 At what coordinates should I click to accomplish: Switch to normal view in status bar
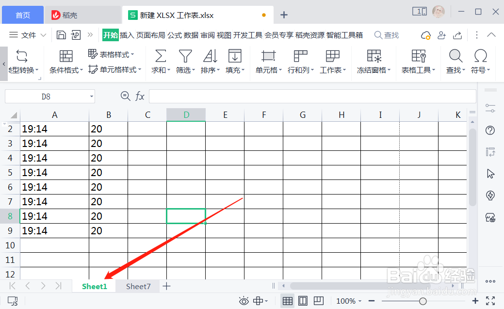coord(287,301)
